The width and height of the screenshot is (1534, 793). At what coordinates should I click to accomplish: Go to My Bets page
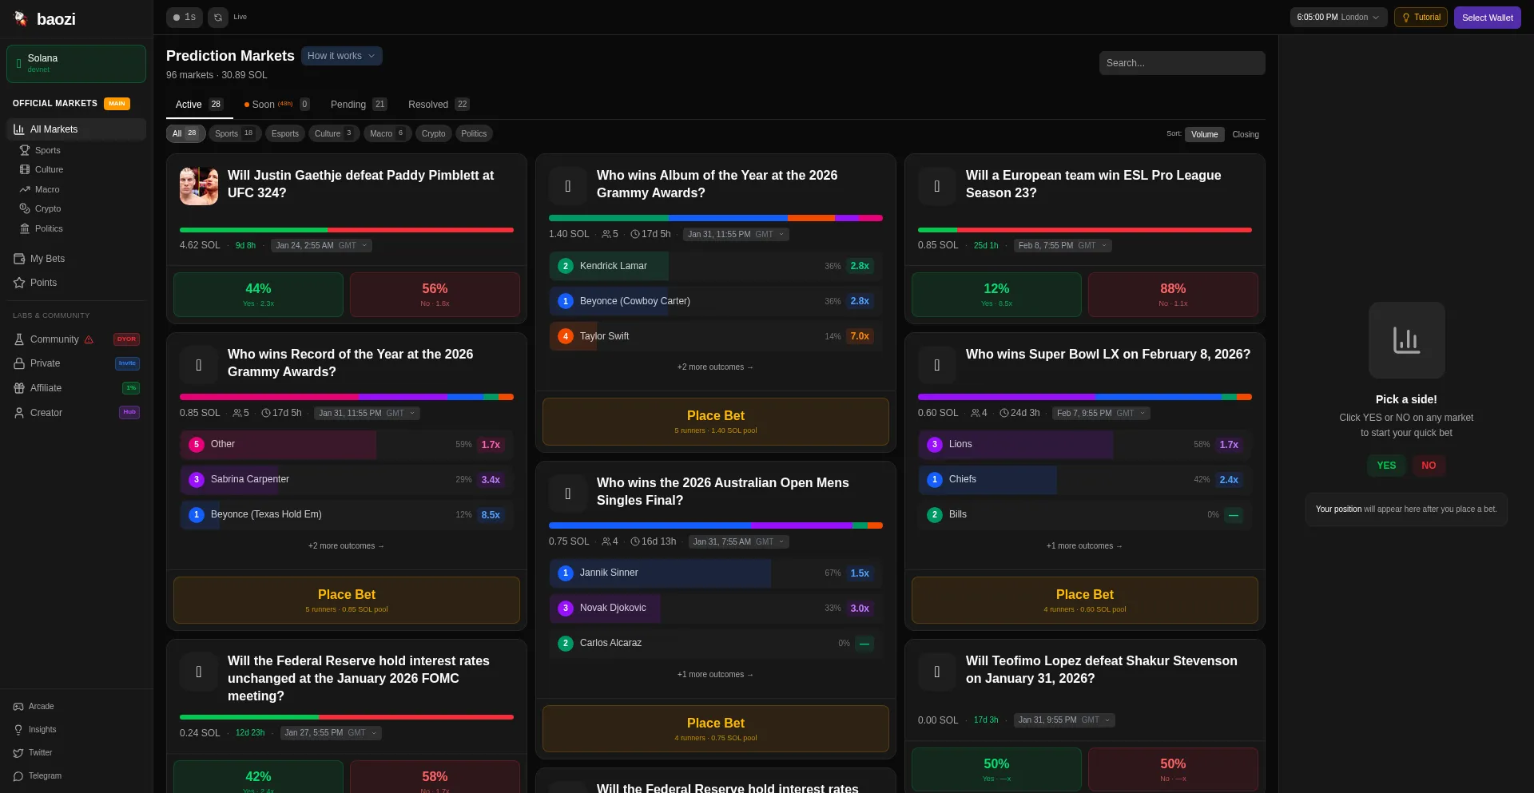[x=47, y=259]
